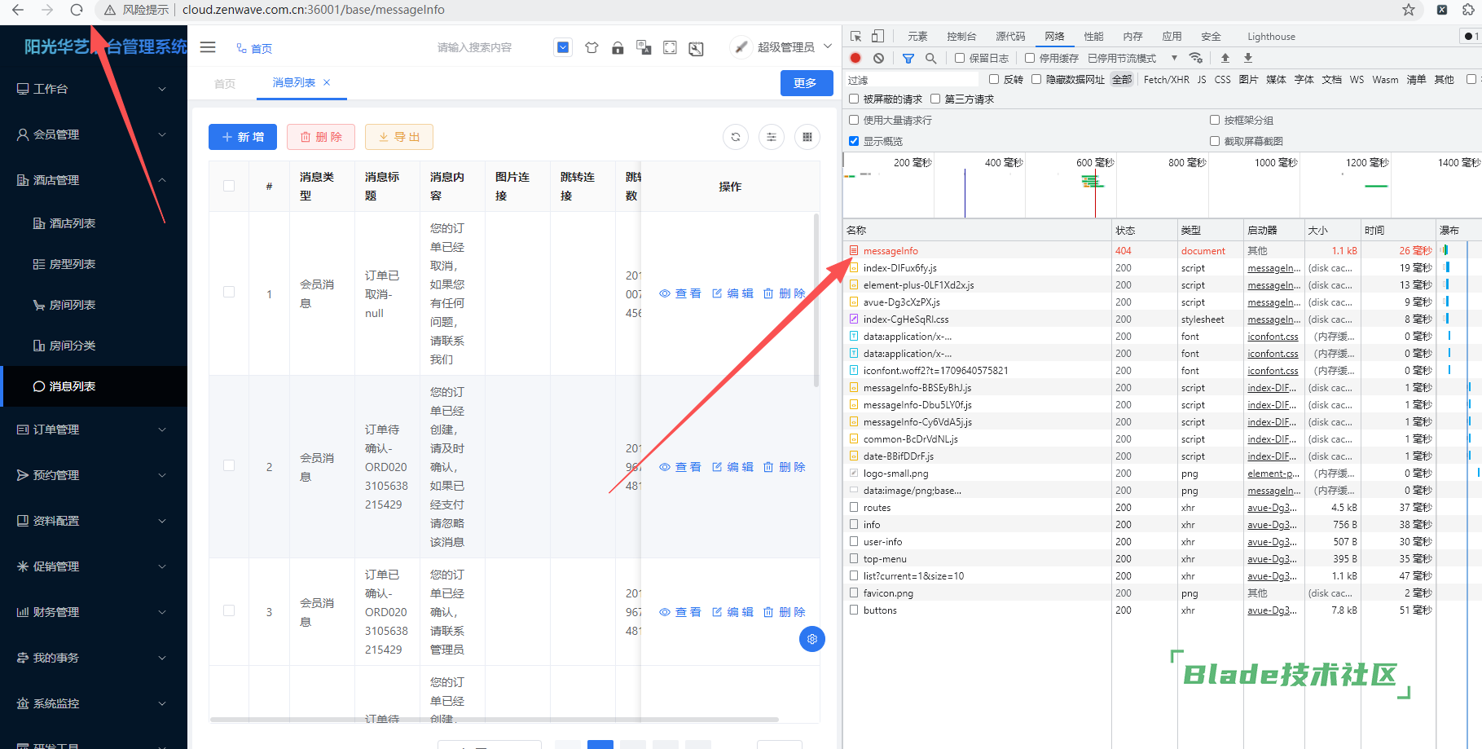Switch to the 控制台 DevTools tab
The image size is (1482, 749).
tap(961, 37)
